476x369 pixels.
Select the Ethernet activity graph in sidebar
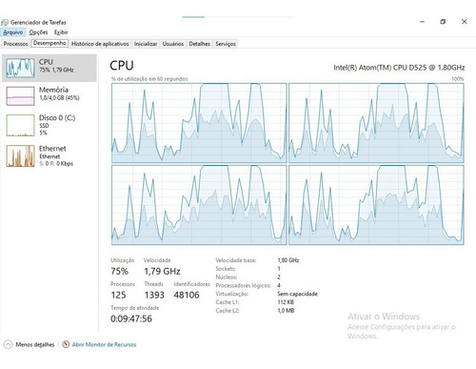pyautogui.click(x=20, y=156)
